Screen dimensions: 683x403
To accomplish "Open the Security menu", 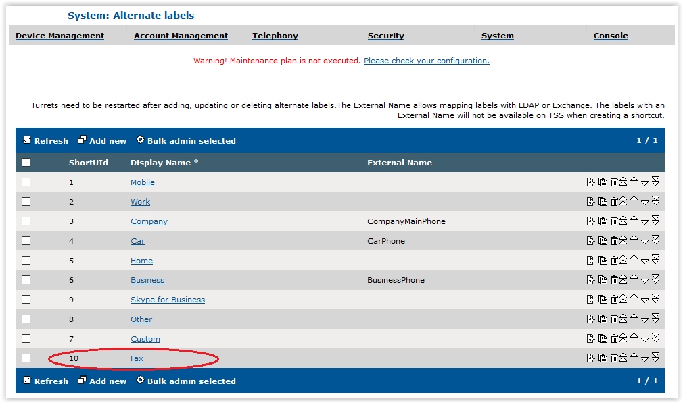I will tap(386, 36).
